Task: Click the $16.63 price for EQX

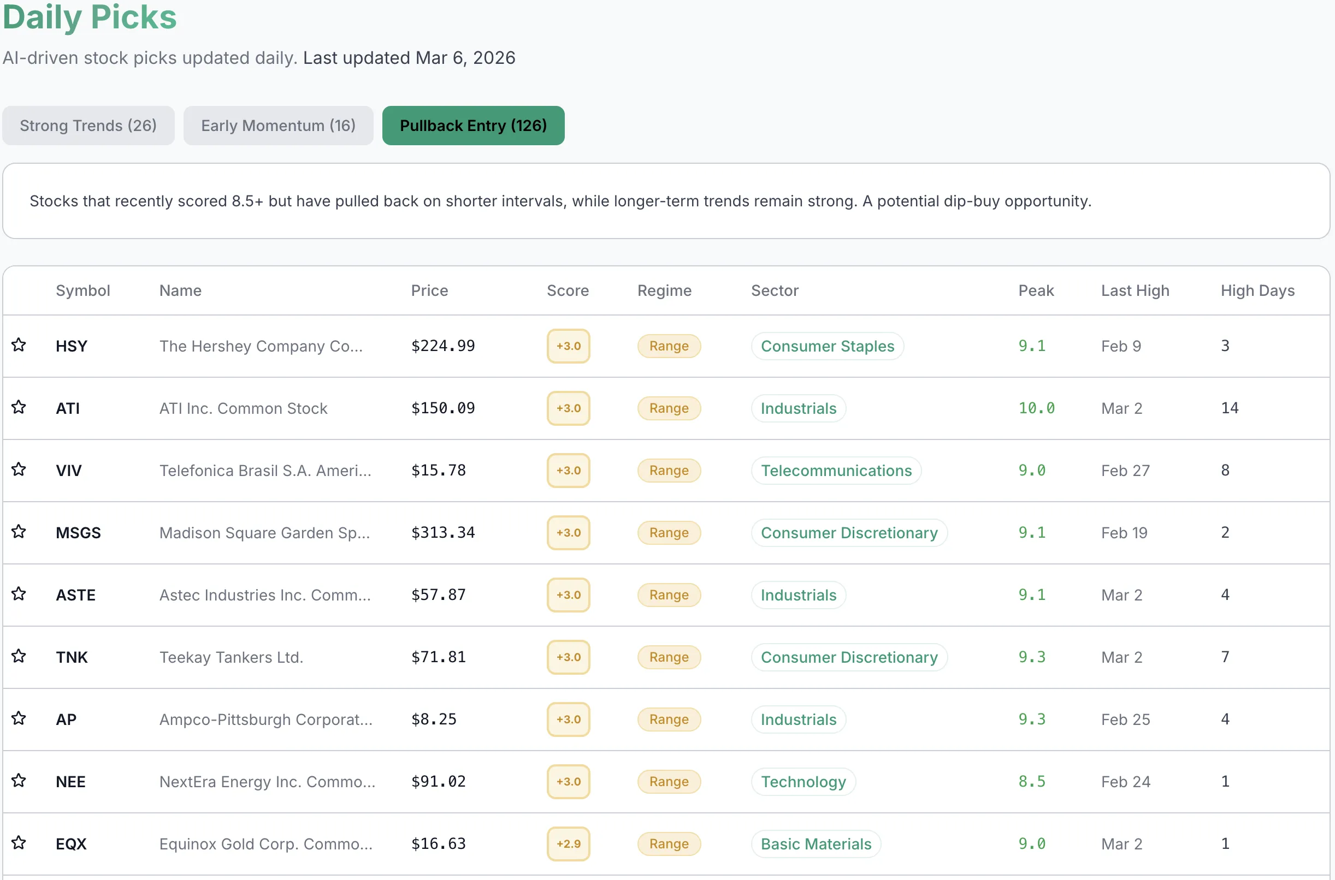Action: tap(439, 845)
